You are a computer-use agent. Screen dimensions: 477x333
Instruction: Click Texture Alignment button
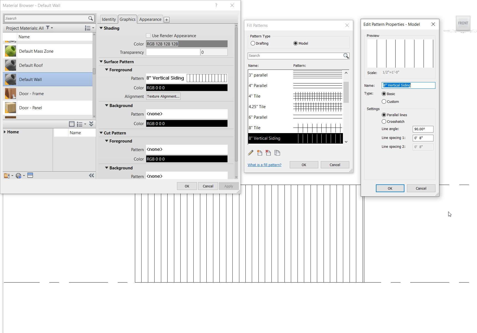pyautogui.click(x=163, y=96)
